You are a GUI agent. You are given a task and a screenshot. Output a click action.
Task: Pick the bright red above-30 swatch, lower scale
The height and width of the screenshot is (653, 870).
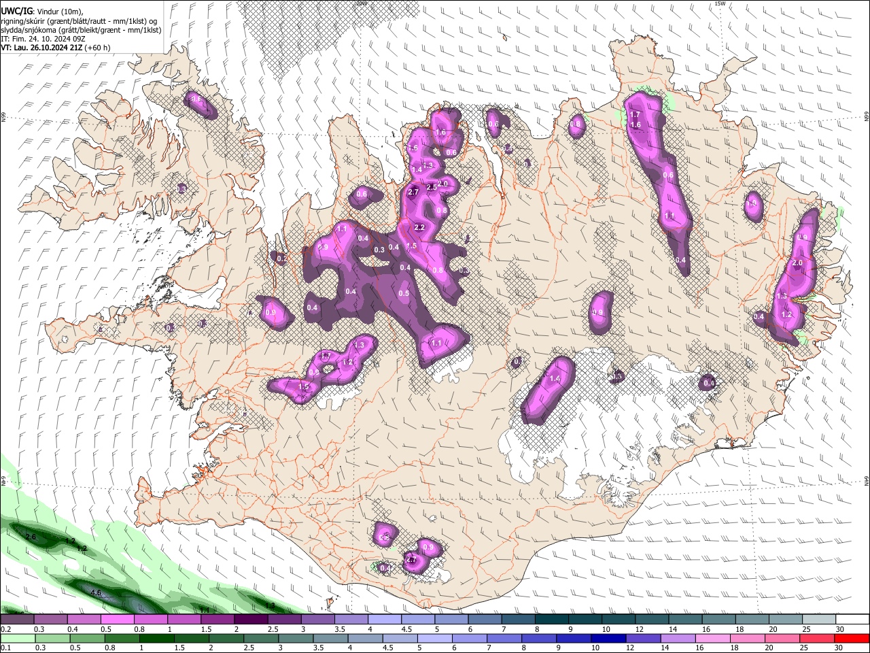click(x=852, y=639)
